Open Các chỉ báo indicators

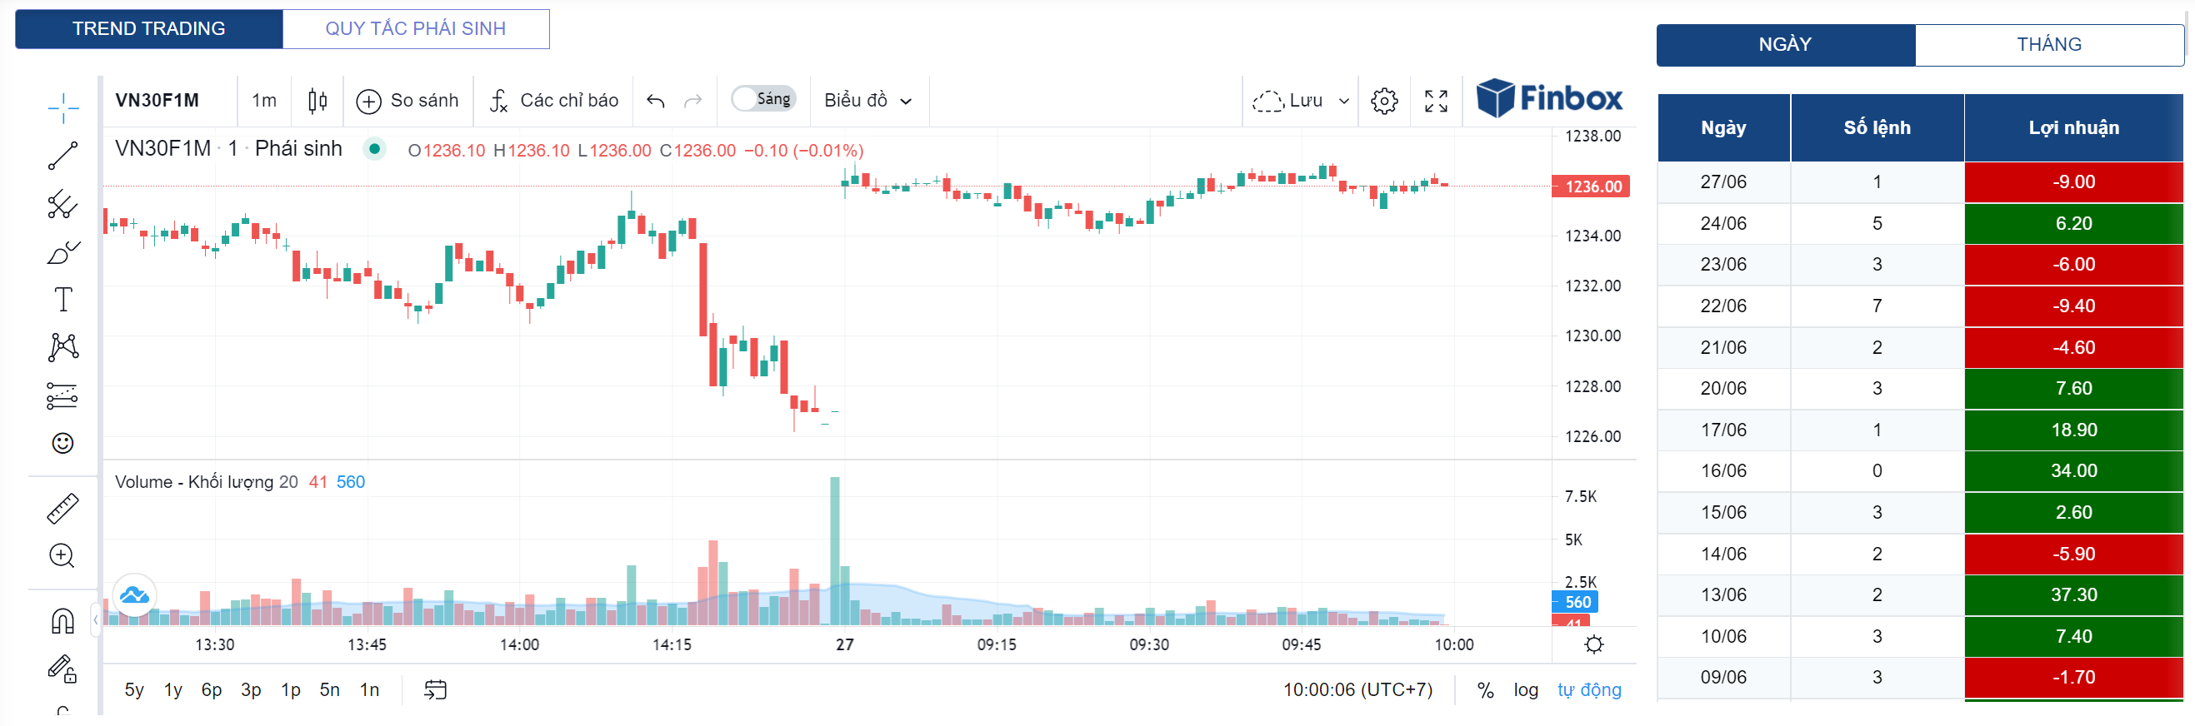tap(554, 101)
